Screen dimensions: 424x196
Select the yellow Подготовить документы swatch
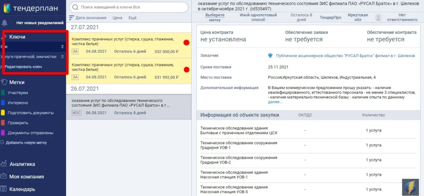click(3, 113)
